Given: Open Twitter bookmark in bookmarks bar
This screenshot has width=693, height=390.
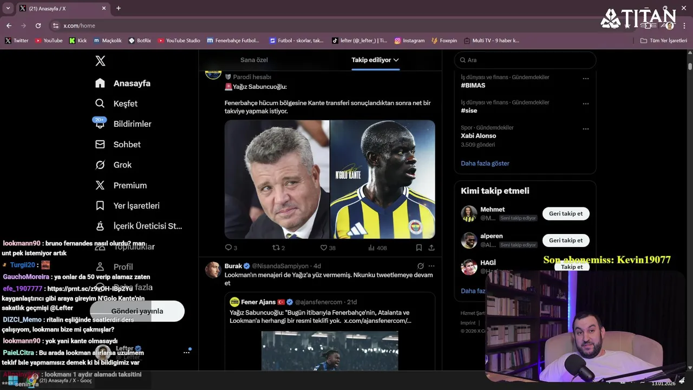Looking at the screenshot, I should click(17, 41).
